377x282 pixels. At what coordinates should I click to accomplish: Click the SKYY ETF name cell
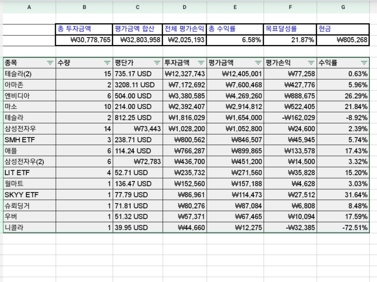click(30, 195)
